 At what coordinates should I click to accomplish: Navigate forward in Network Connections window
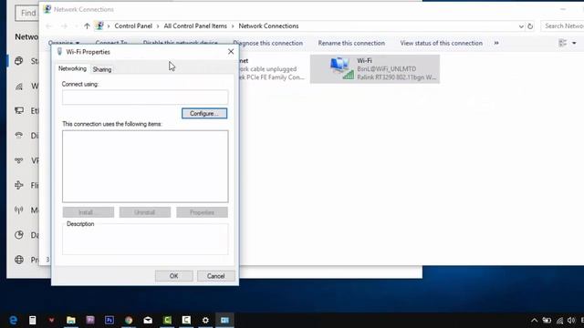point(64,26)
